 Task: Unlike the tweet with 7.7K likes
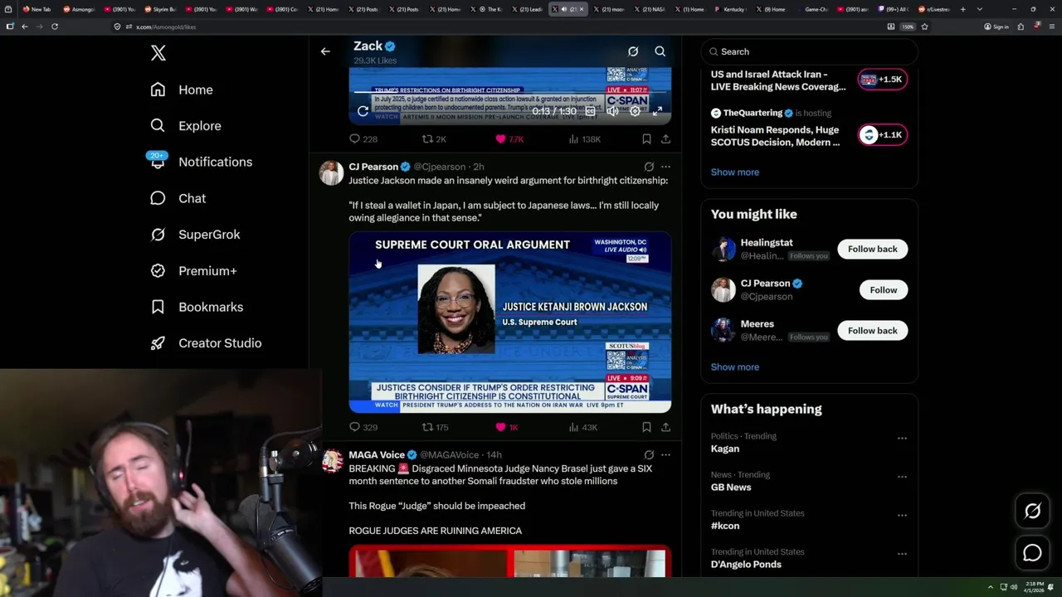click(509, 139)
